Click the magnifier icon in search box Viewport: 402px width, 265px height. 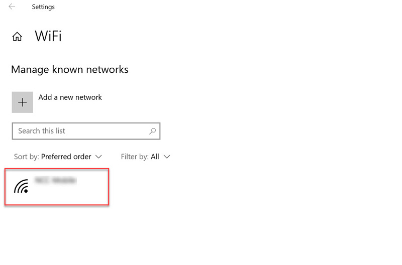tap(153, 131)
